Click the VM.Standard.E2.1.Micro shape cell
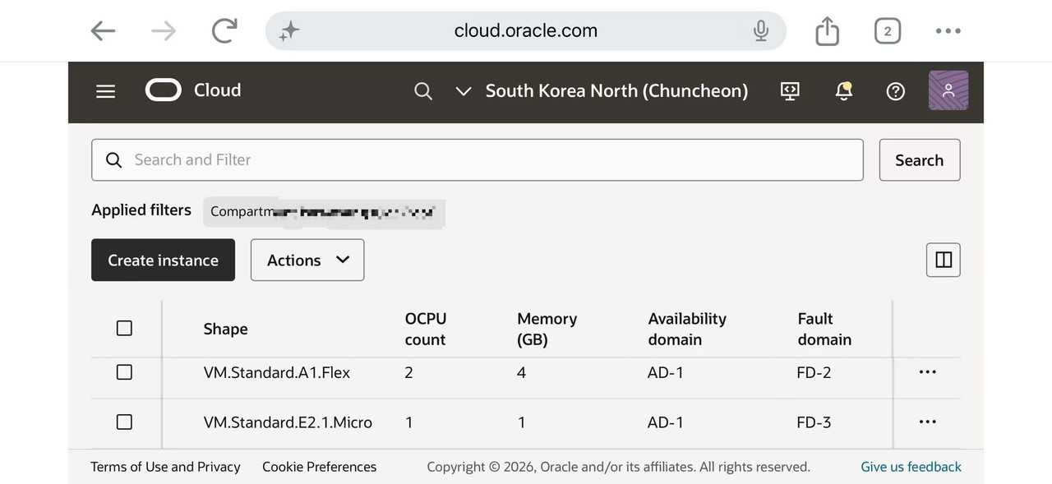1052x484 pixels. 288,422
